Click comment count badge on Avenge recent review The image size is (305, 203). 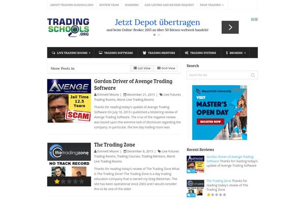tap(191, 171)
